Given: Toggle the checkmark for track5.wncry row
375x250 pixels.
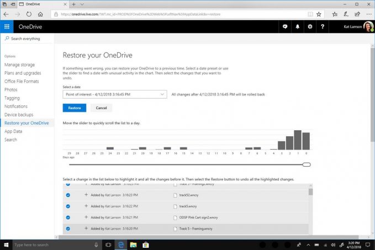Looking at the screenshot, I should [68, 206].
